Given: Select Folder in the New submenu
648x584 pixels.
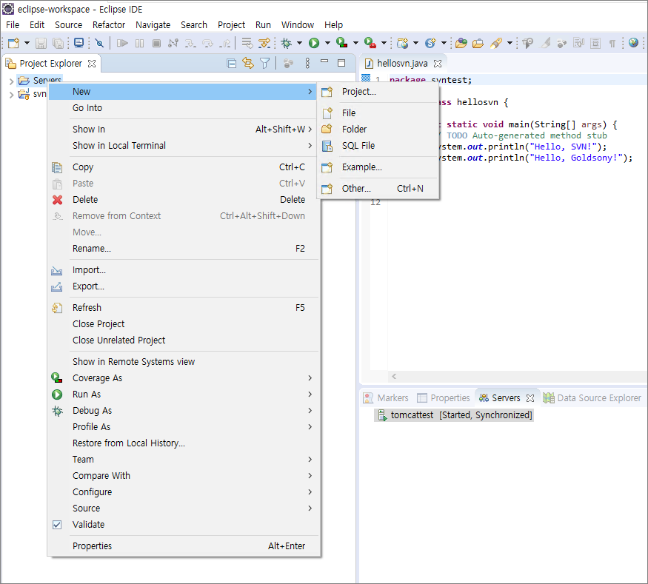Looking at the screenshot, I should (x=378, y=130).
